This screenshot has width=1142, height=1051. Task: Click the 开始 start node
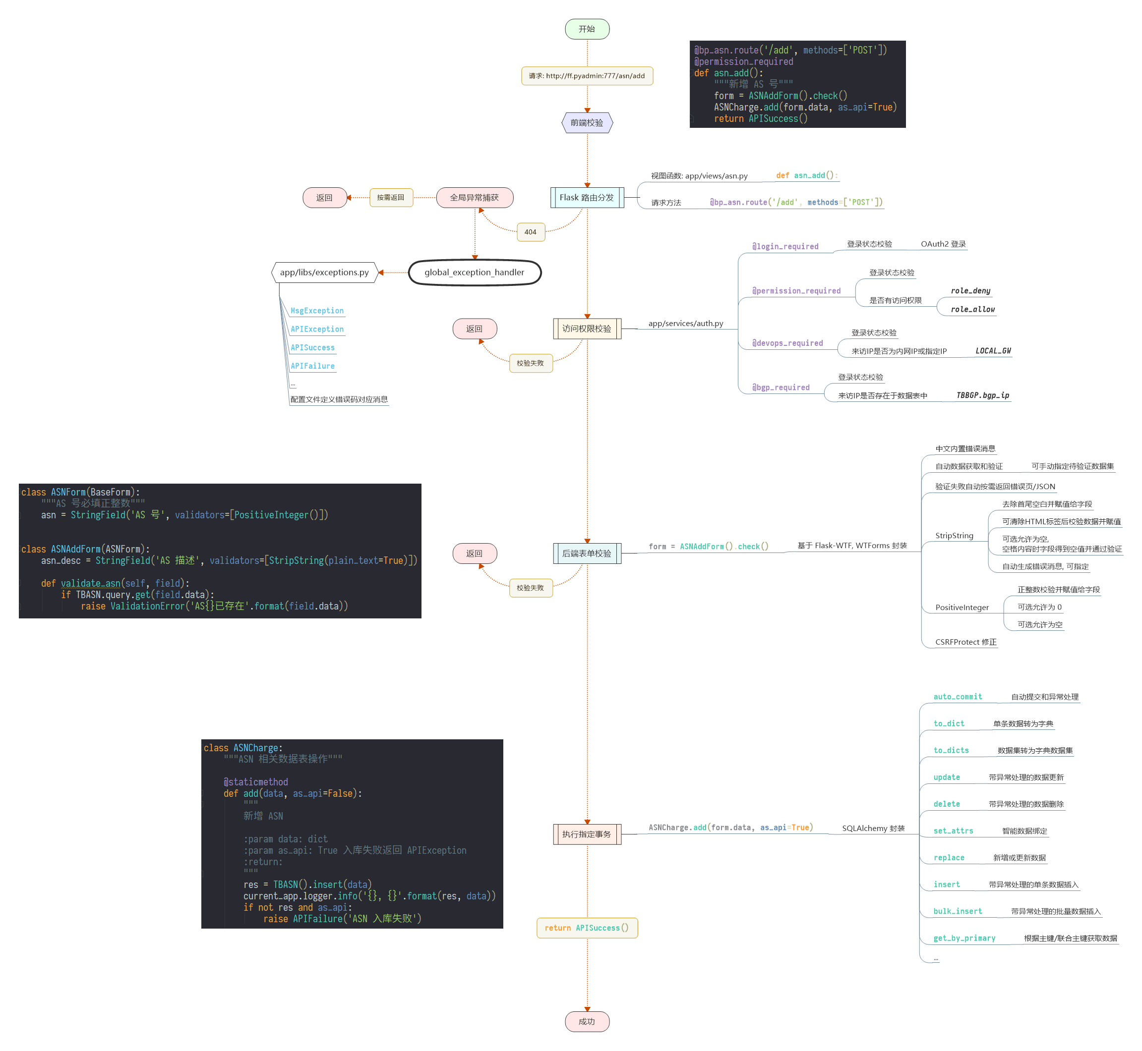coord(587,29)
